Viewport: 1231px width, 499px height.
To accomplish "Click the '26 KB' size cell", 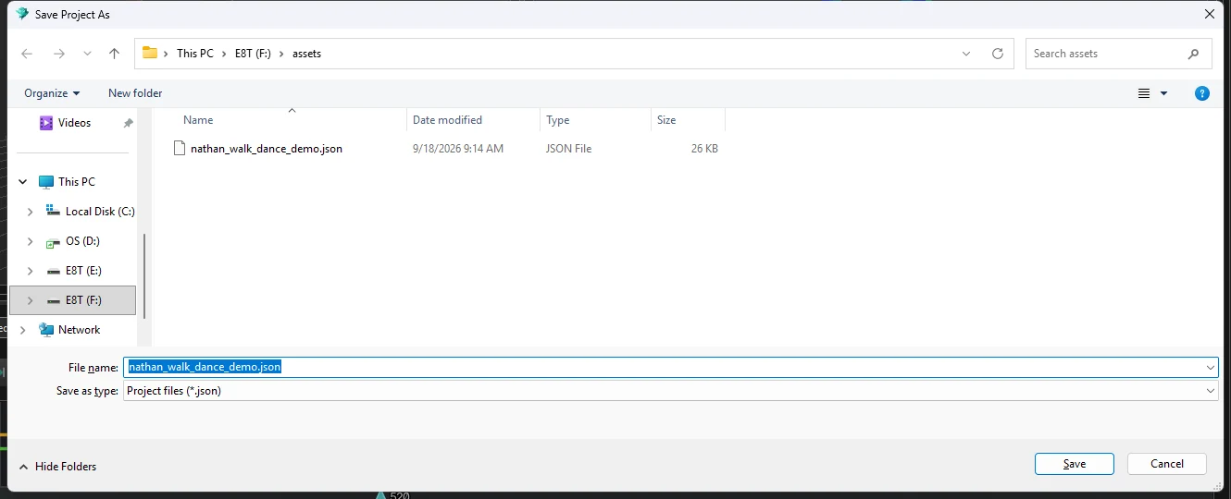I will 704,149.
